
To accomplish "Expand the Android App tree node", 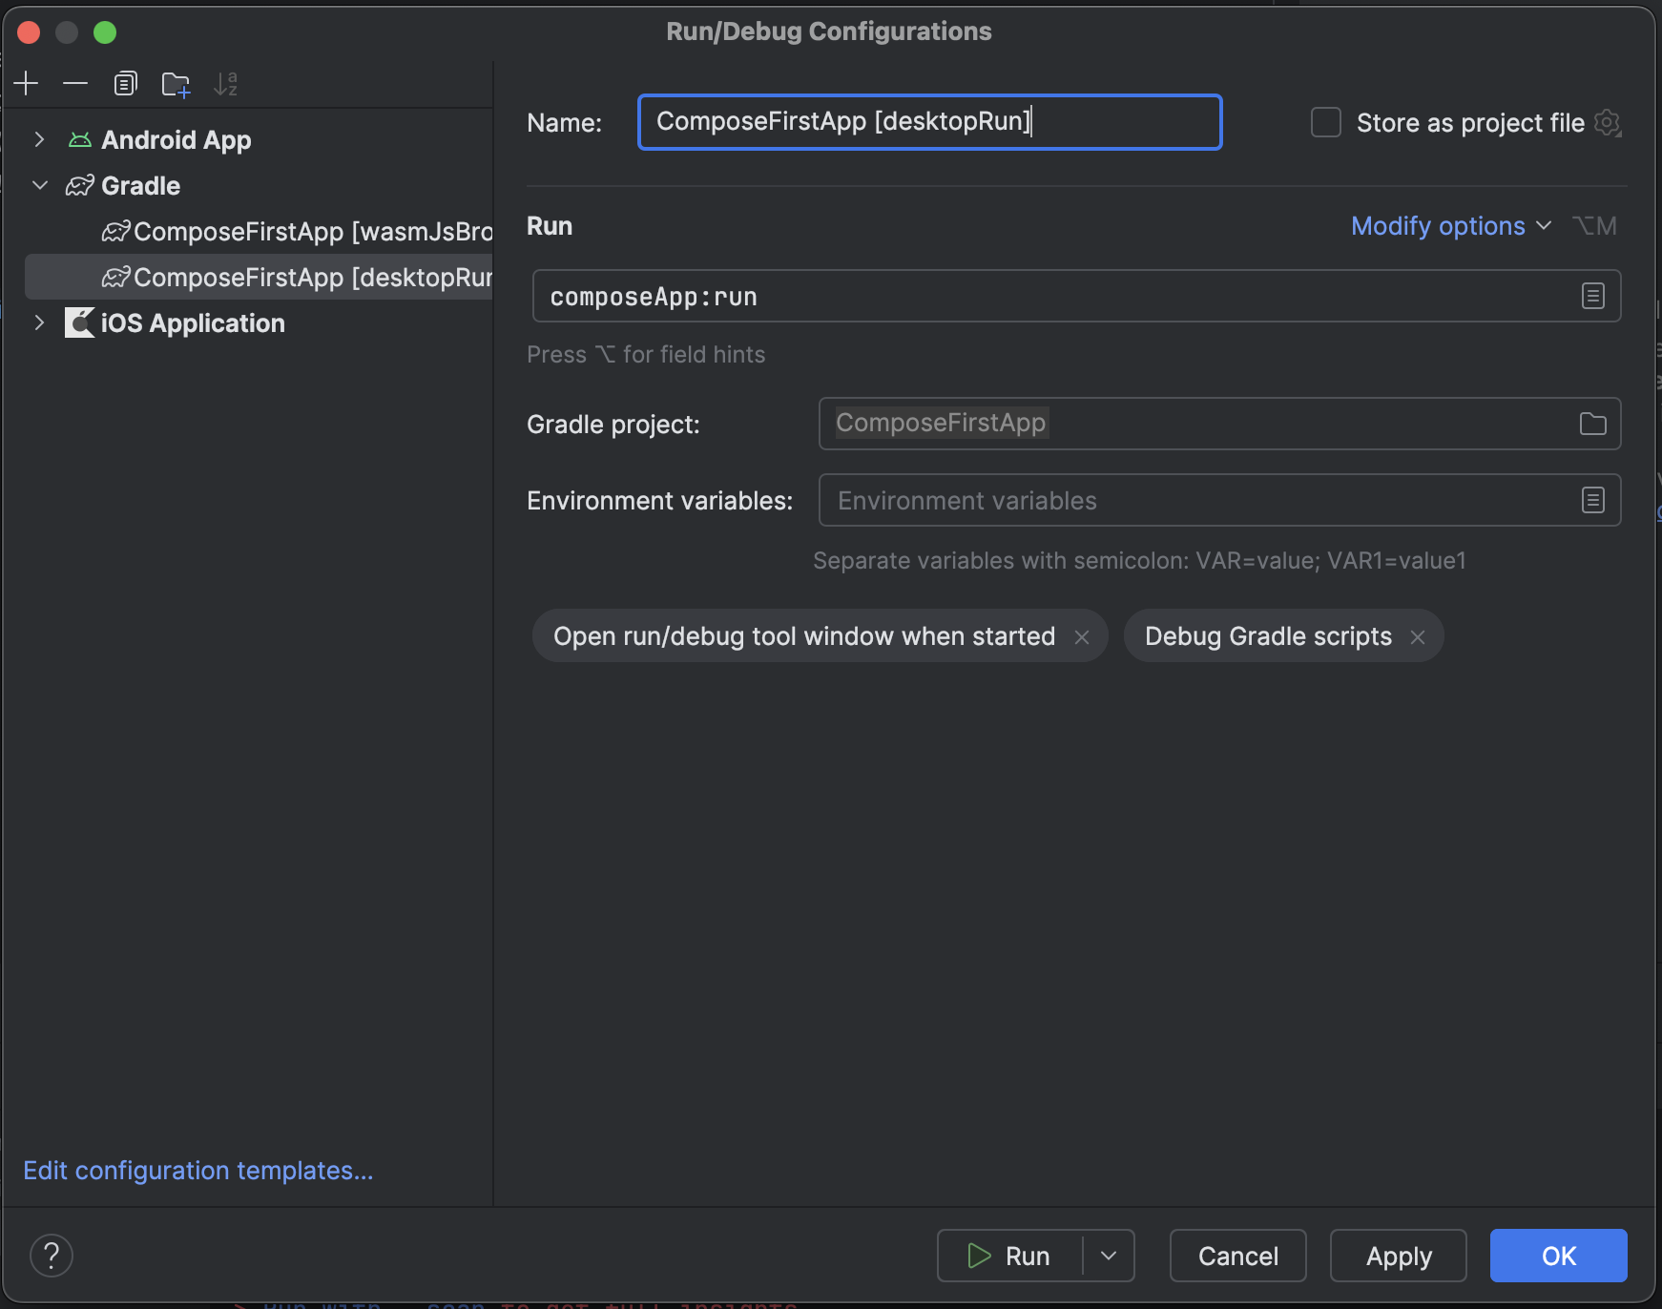I will tap(39, 139).
